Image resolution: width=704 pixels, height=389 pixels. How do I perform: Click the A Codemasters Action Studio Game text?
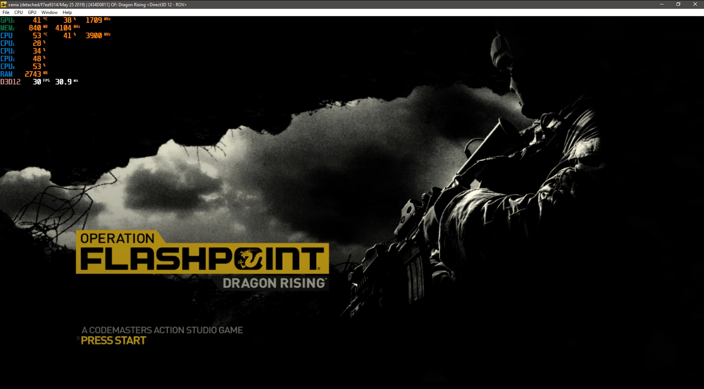pyautogui.click(x=161, y=330)
